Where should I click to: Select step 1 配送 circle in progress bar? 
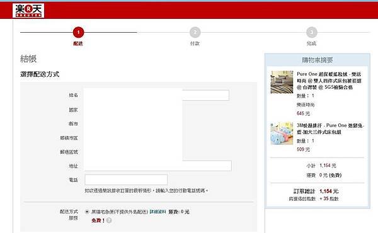pos(78,32)
